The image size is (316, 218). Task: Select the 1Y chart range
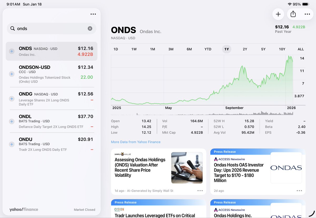[226, 49]
